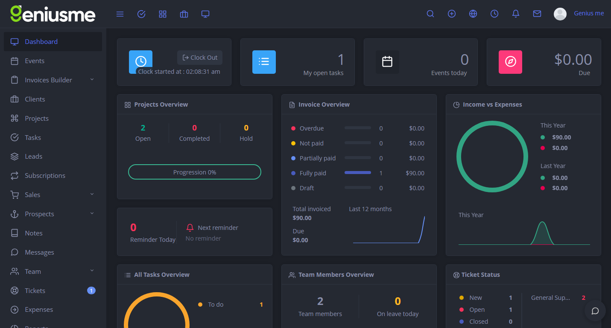Click the plus circle quick-add icon
Image resolution: width=611 pixels, height=328 pixels.
tap(452, 14)
